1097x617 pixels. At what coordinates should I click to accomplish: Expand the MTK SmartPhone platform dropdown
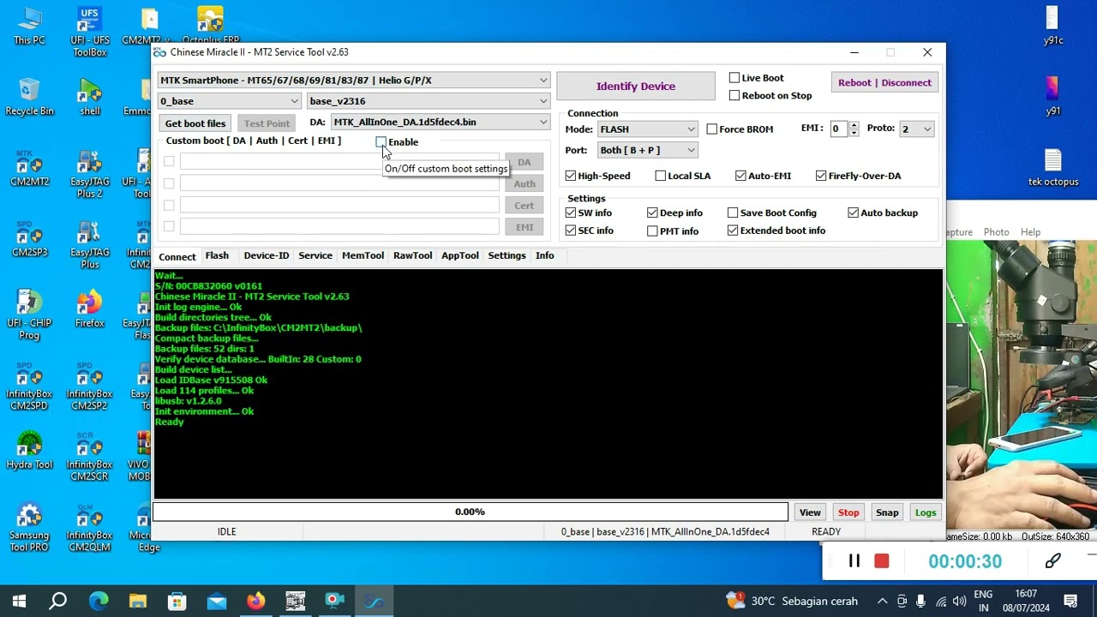353,81
